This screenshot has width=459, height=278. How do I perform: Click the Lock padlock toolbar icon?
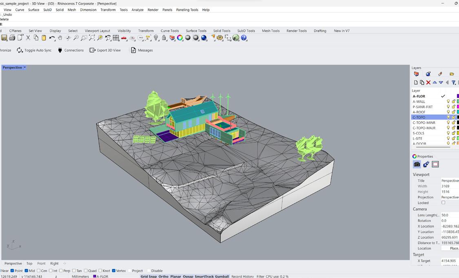[164, 38]
